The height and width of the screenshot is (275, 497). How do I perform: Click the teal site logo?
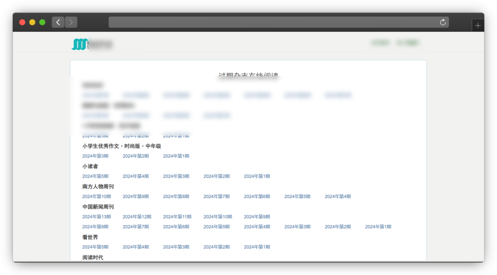tap(80, 44)
